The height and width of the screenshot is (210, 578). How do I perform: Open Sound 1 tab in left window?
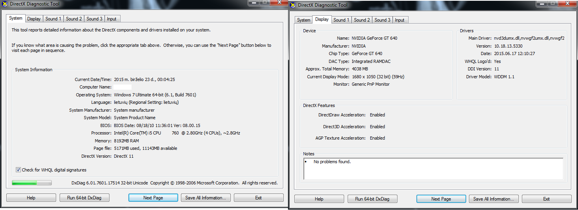53,19
